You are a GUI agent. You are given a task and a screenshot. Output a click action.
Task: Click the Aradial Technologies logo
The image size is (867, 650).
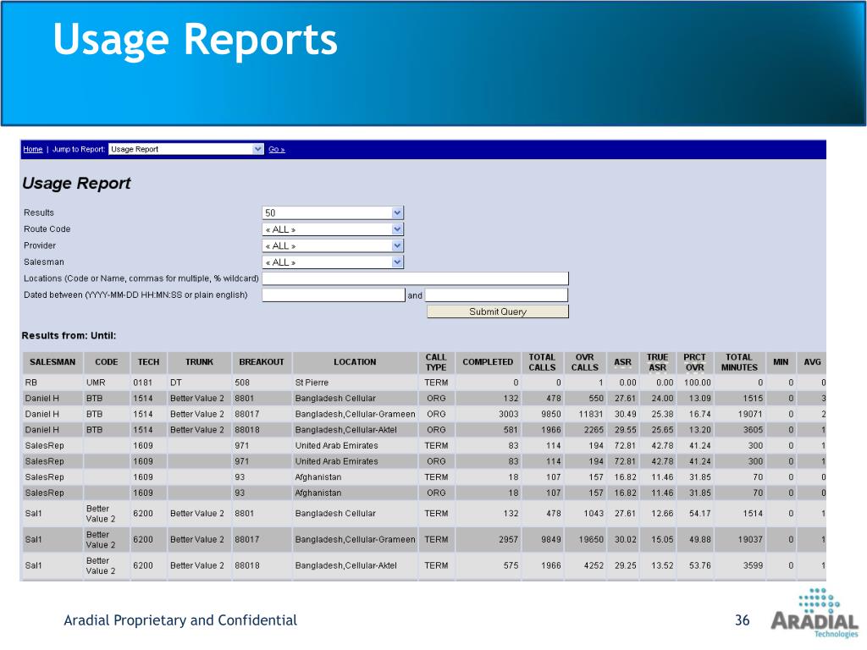(x=815, y=614)
